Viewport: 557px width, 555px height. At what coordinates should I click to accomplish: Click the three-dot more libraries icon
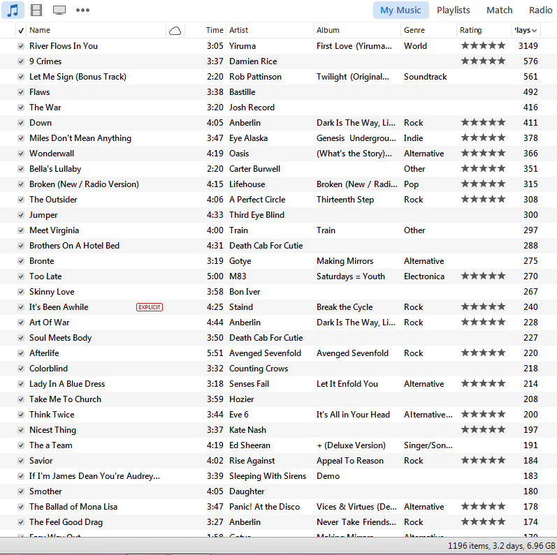[82, 10]
